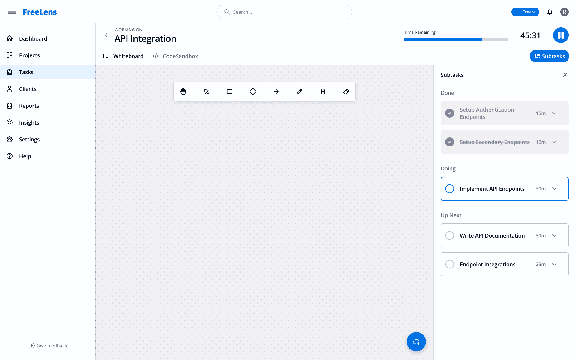Select the rectangle shape tool
576x360 pixels.
(229, 91)
